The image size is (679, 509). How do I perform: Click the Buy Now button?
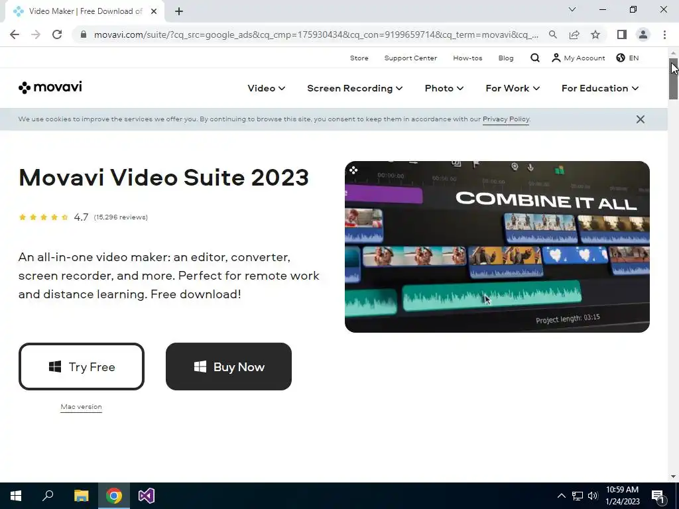229,367
